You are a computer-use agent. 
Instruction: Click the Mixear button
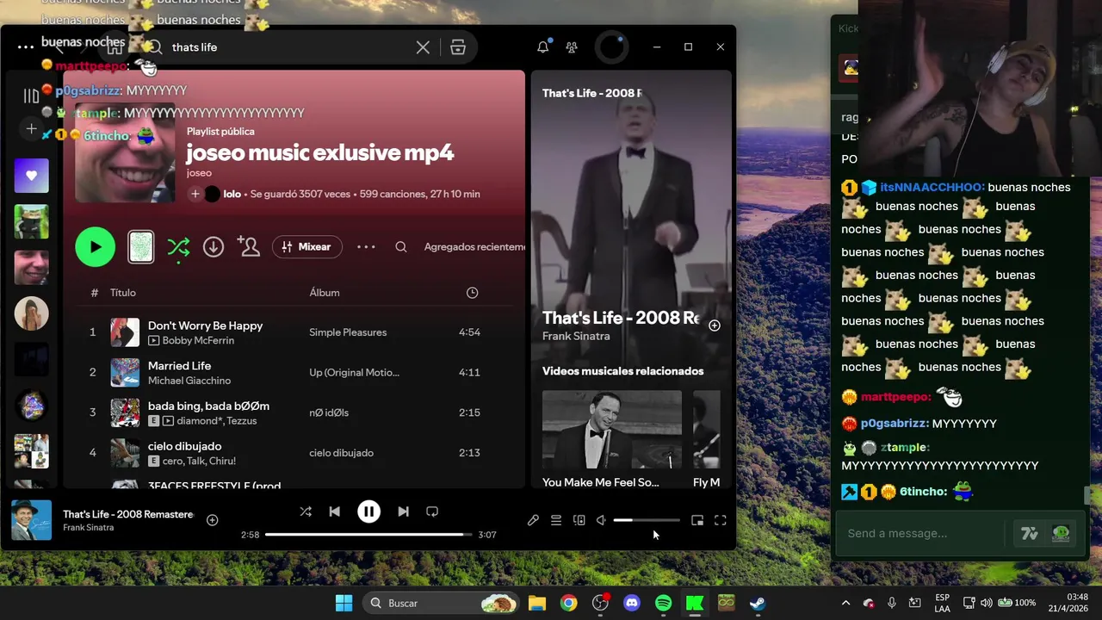pos(307,247)
